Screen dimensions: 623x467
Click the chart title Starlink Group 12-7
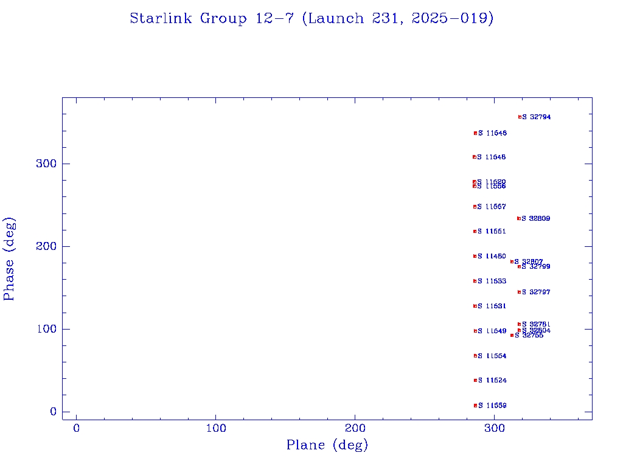point(311,18)
